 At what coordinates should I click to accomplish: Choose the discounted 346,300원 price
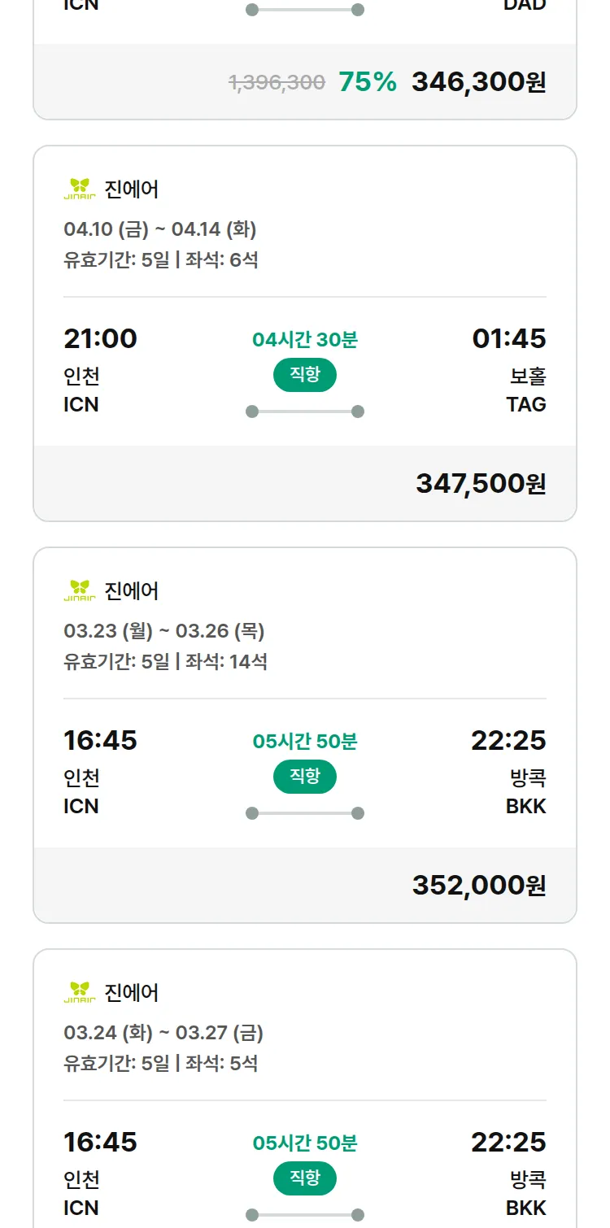478,82
